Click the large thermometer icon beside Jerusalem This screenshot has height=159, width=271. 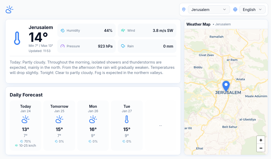coord(17,38)
